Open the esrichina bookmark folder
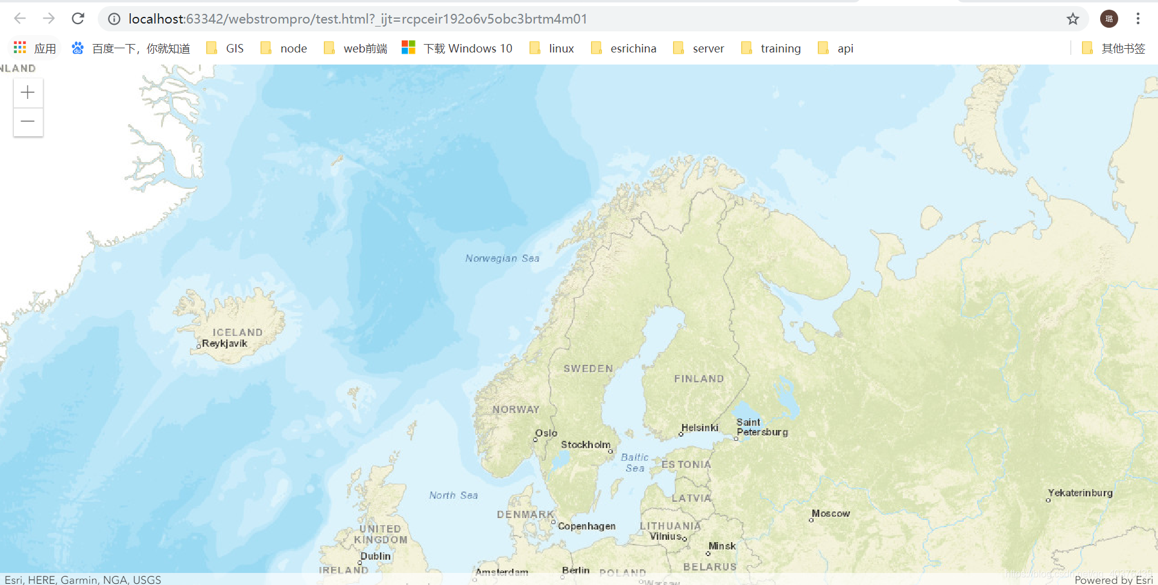 pos(624,48)
